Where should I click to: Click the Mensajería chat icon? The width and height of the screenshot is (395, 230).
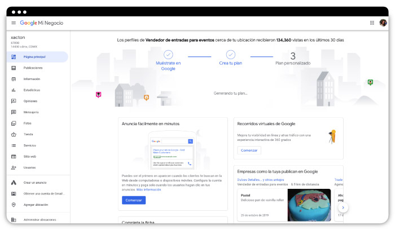pyautogui.click(x=14, y=112)
